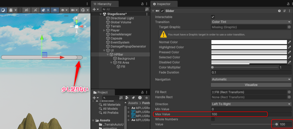Screen dimensions: 293x129
Task: Open object picker for Target Graphic field
Action: click(289, 27)
